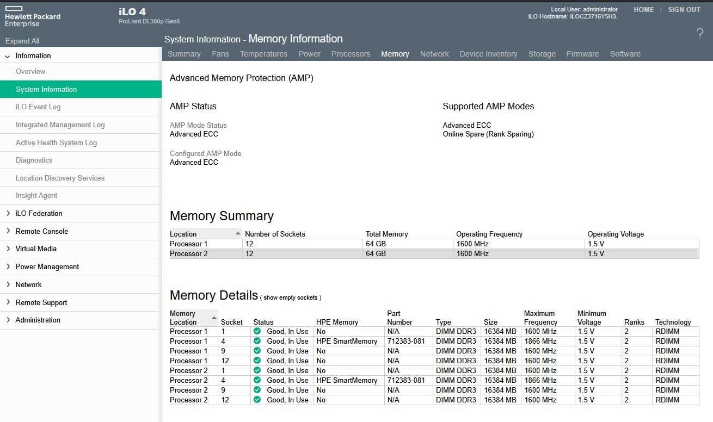
Task: Open the Power tab
Action: [x=310, y=54]
